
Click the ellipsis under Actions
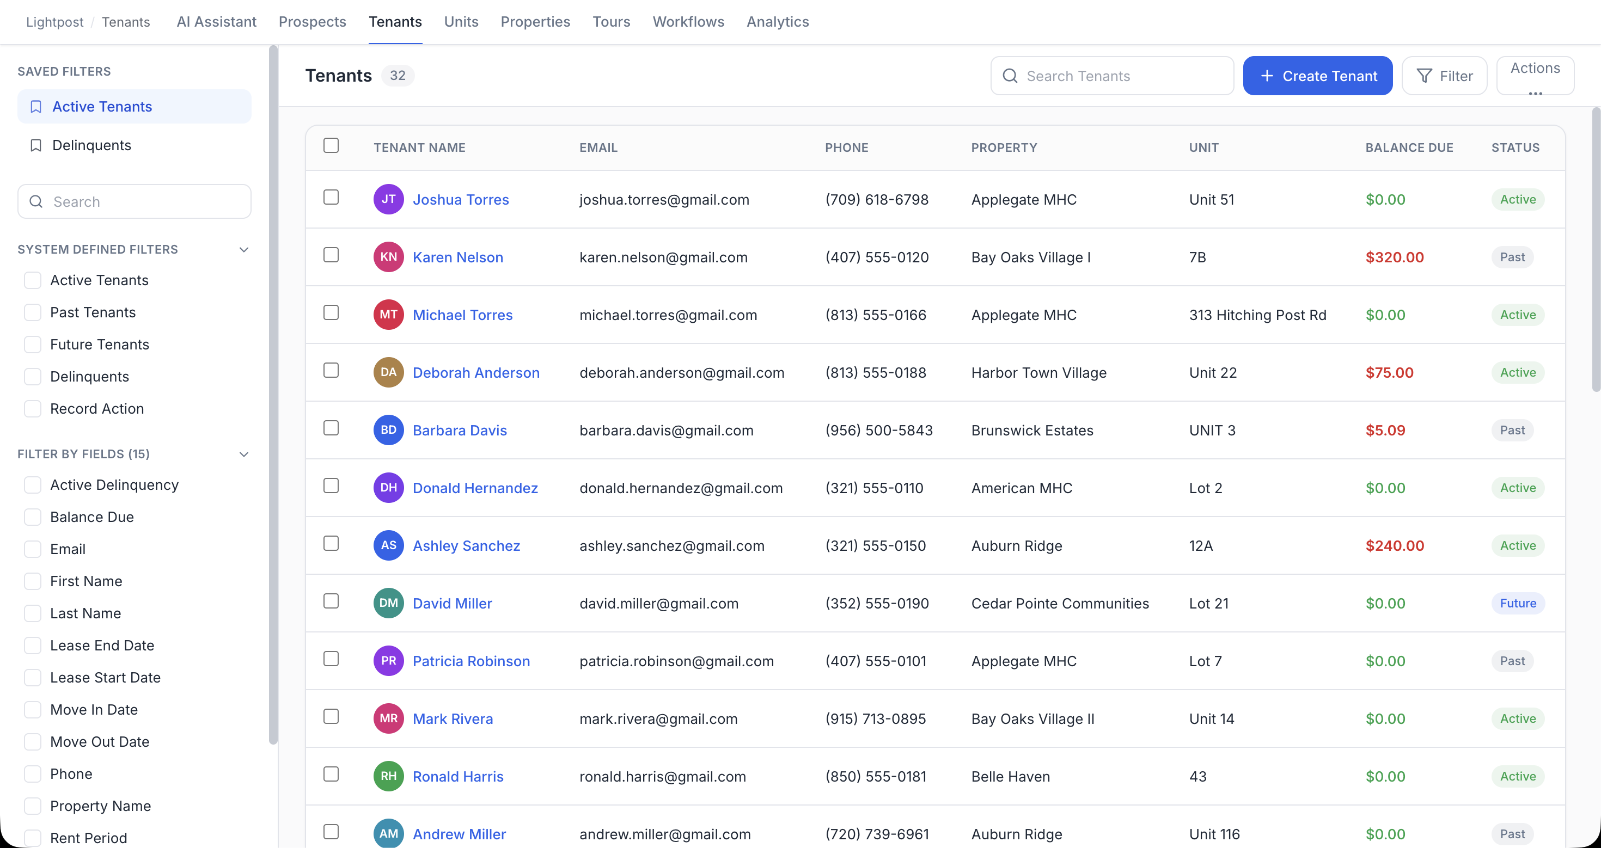(1535, 93)
